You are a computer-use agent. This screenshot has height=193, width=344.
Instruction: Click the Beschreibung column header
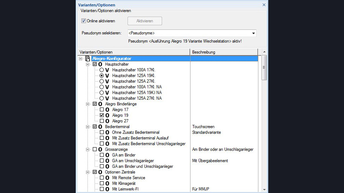coord(224,52)
